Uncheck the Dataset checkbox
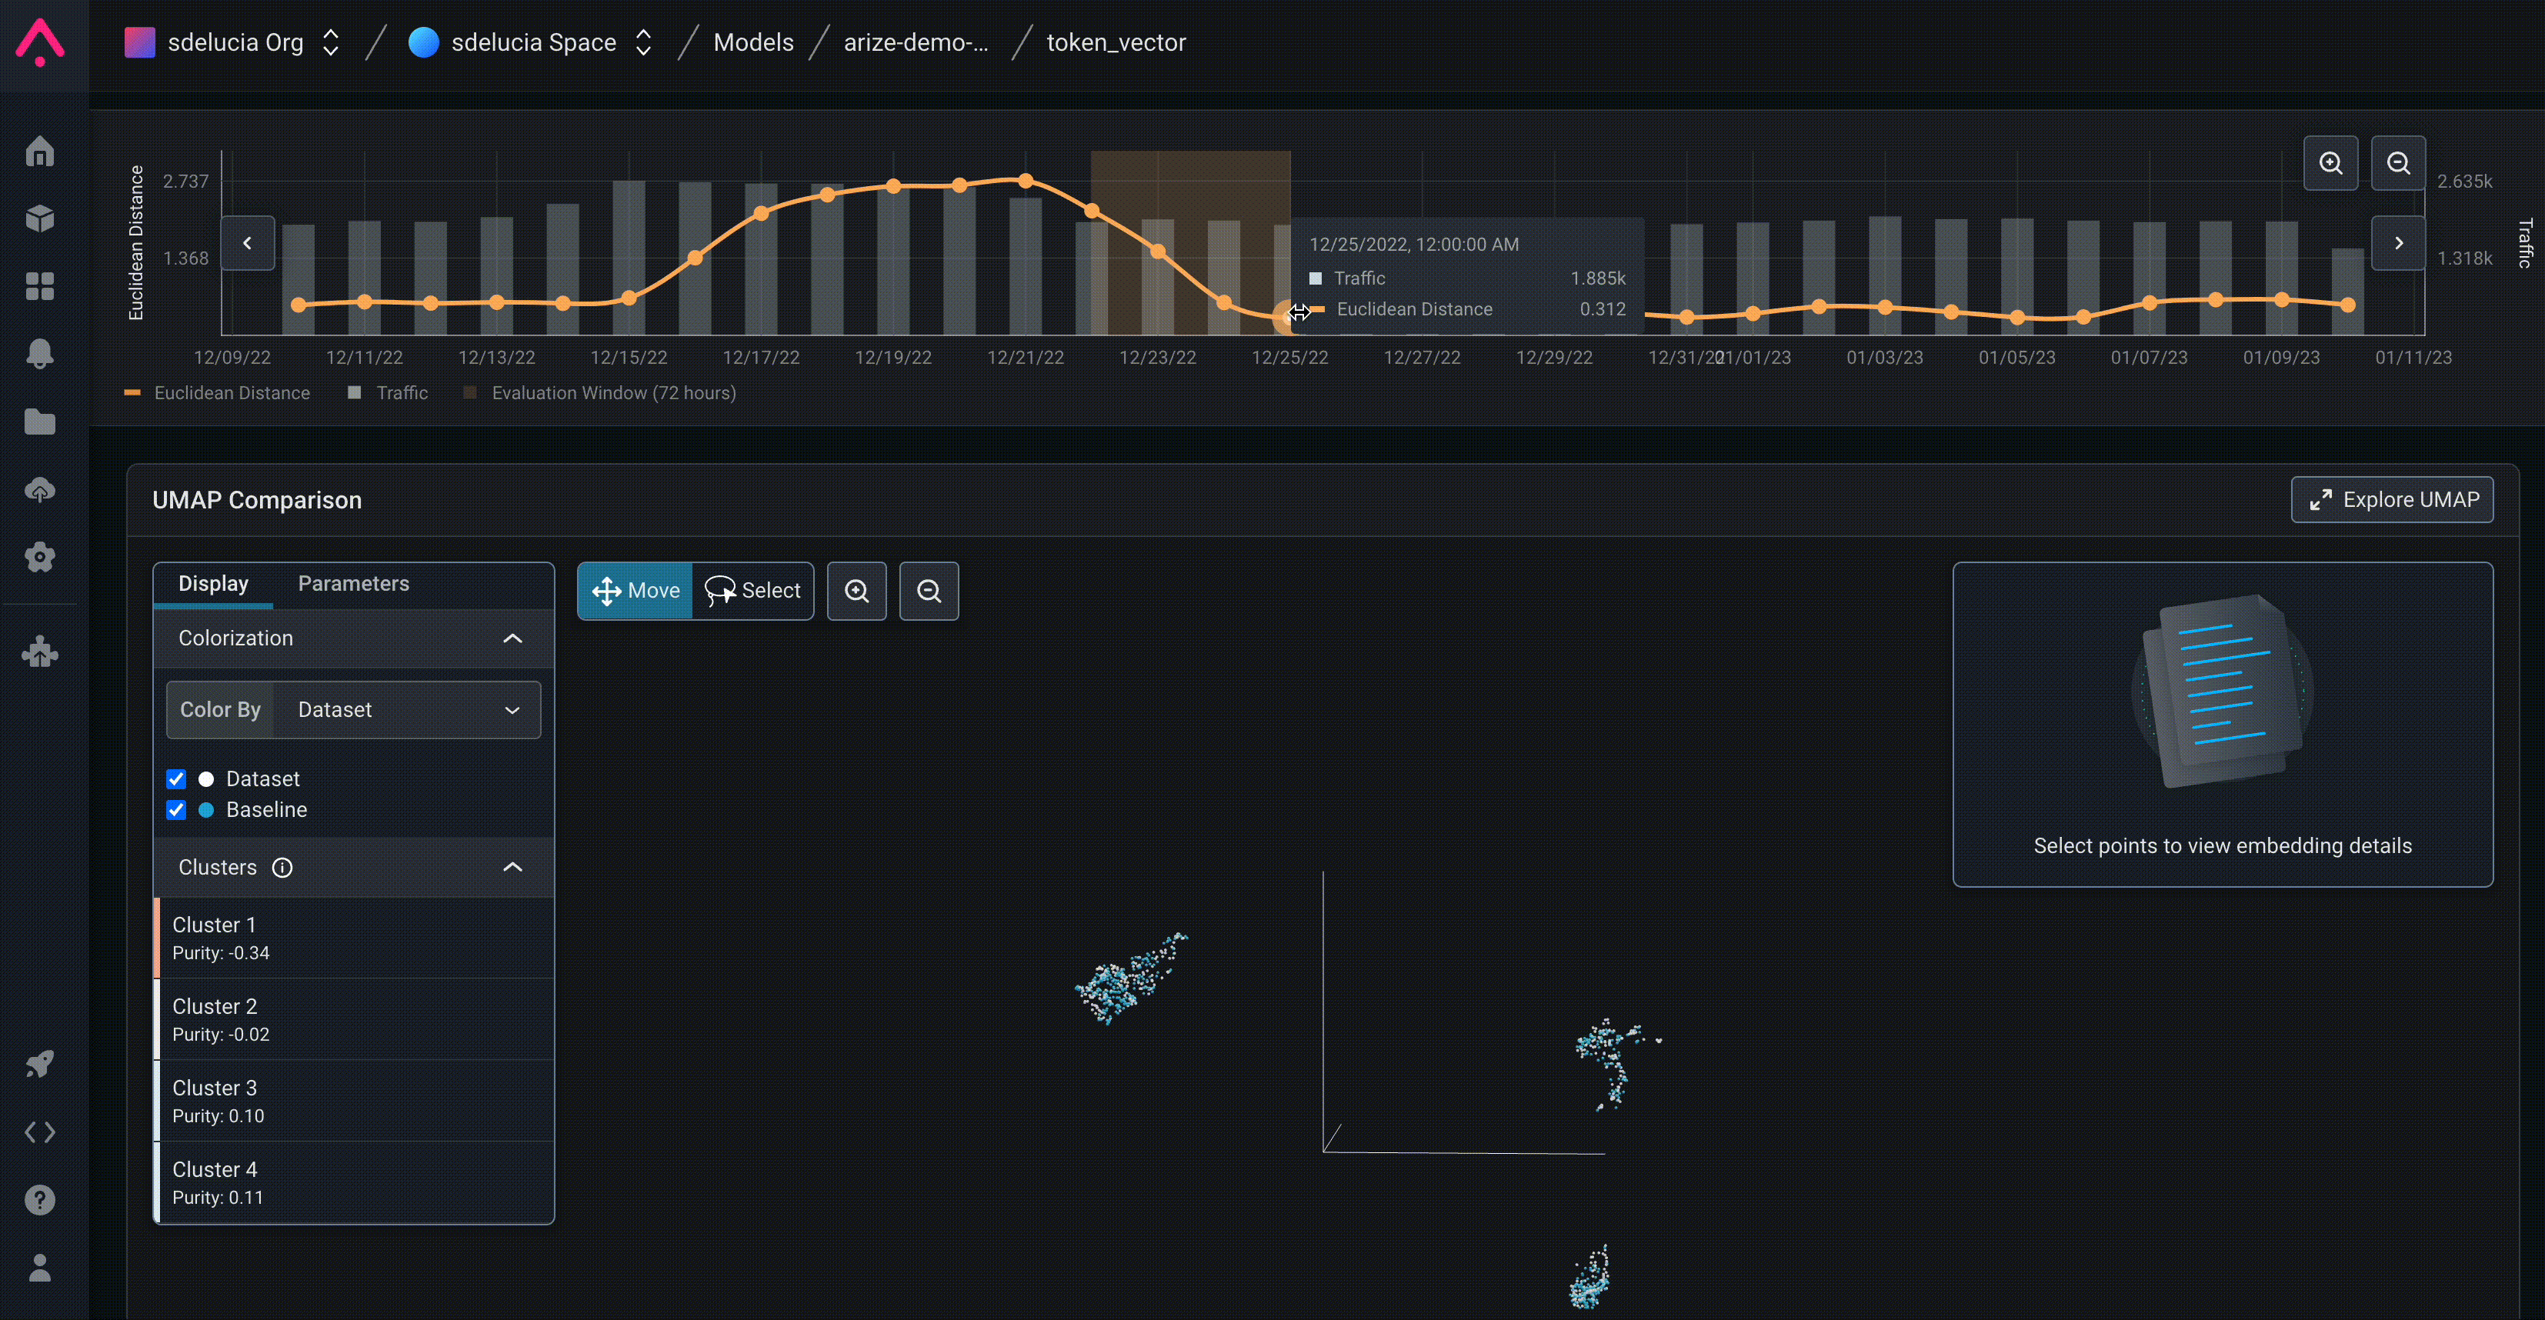 click(176, 779)
